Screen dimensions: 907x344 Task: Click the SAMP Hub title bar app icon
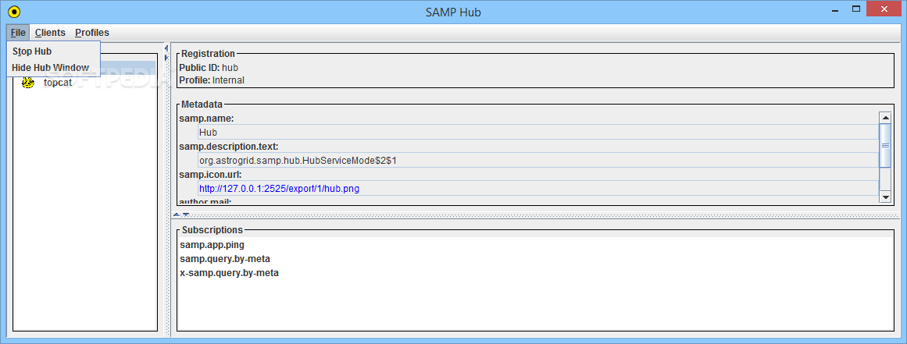(x=14, y=11)
